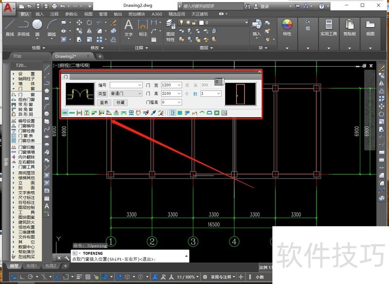Click the Insert (插入) block icon
389x284 pixels.
click(x=258, y=25)
